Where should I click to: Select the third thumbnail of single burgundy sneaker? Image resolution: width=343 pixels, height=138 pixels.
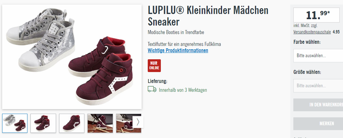[x=72, y=123]
